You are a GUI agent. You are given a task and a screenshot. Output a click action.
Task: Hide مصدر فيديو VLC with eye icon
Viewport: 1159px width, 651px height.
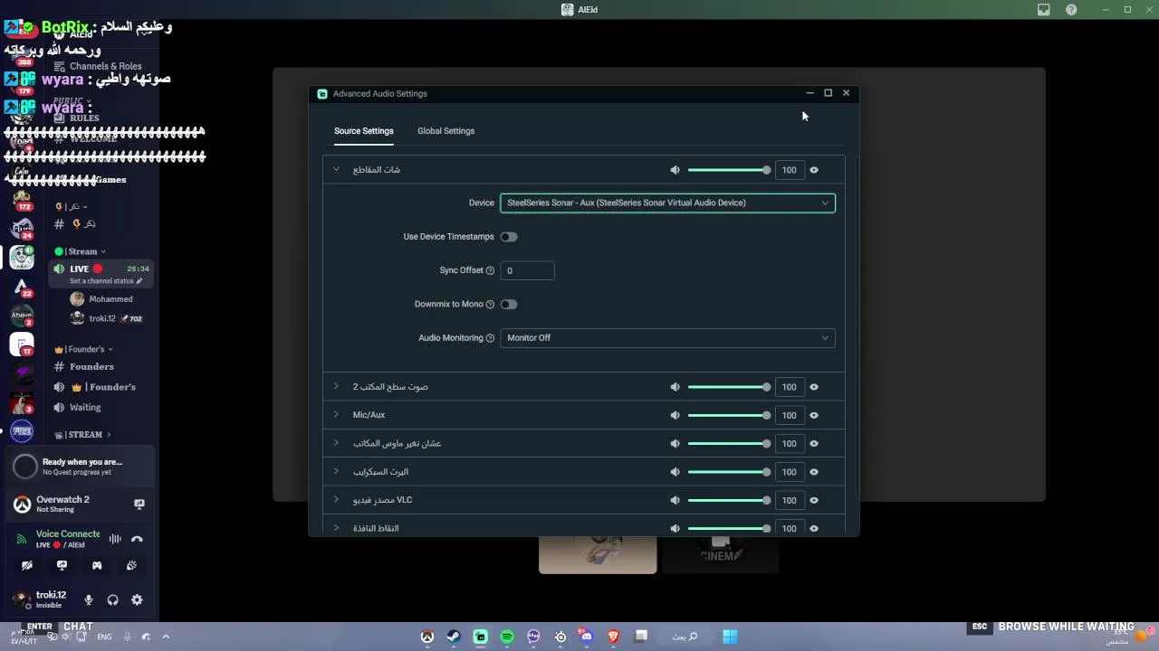point(814,500)
